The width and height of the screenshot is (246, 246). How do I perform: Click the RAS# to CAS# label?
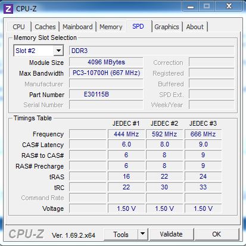[x=43, y=155]
